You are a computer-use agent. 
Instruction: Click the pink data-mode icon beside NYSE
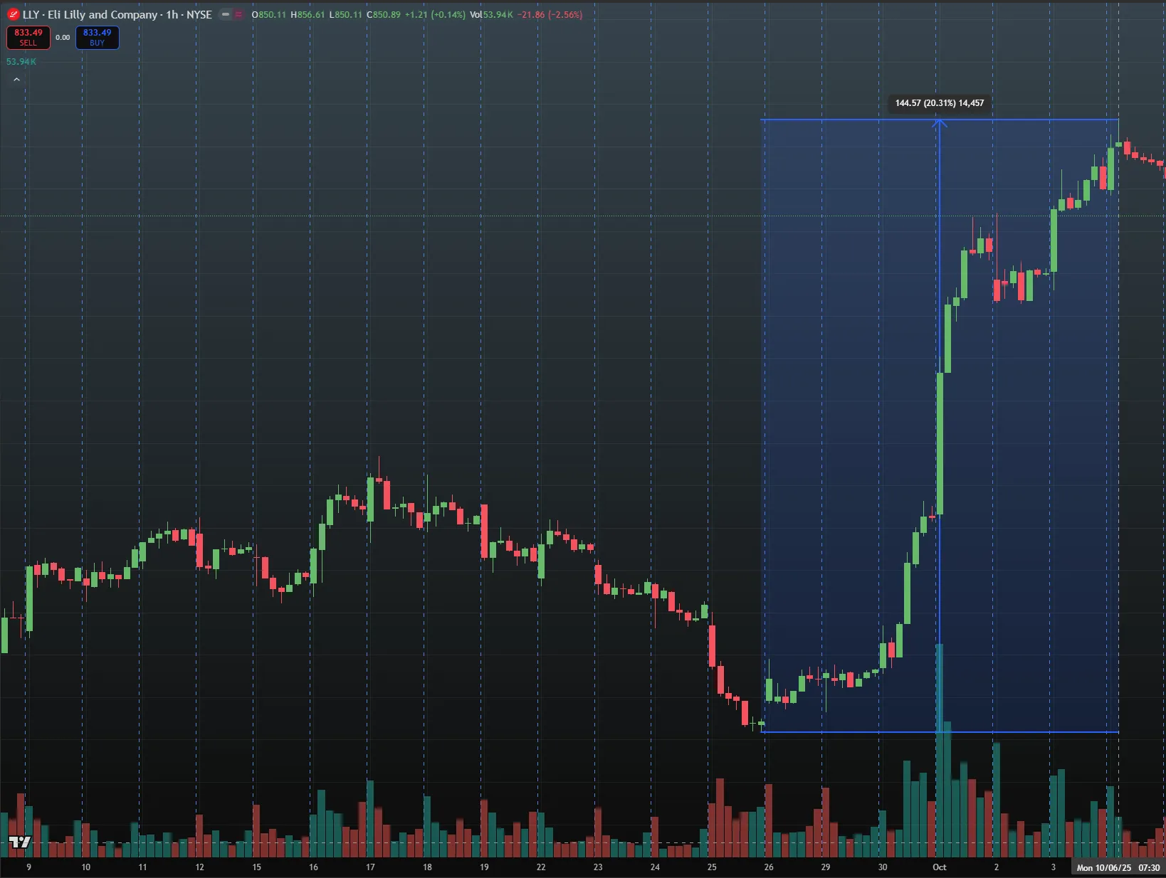(x=238, y=14)
